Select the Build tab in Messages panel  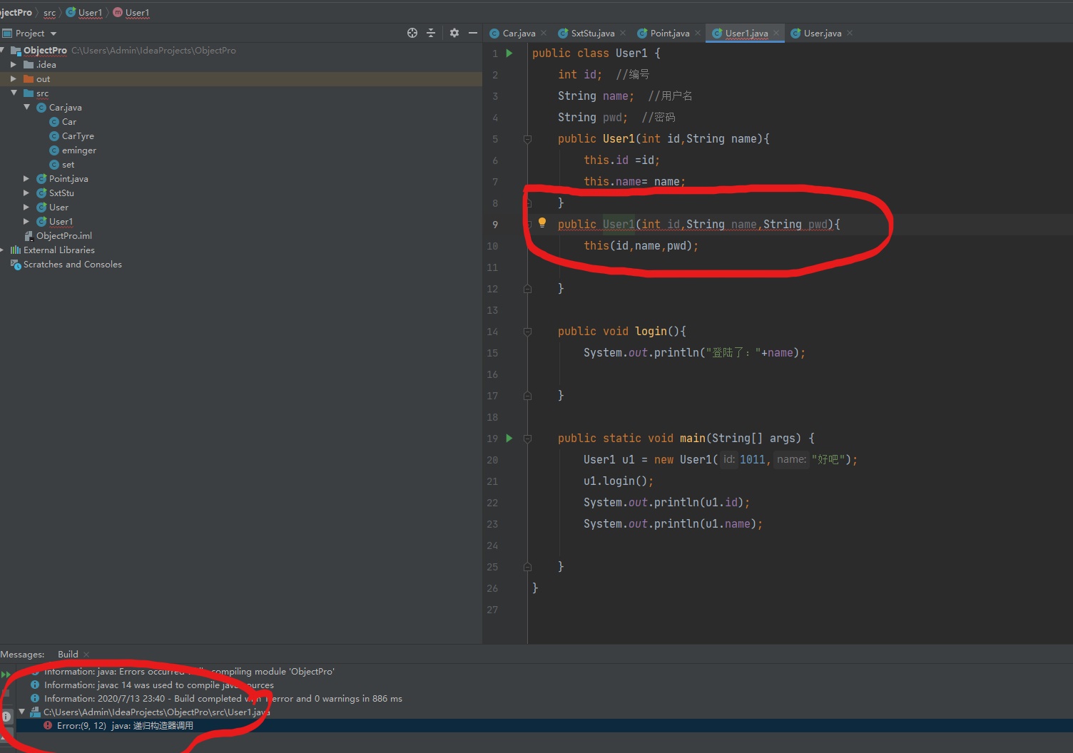68,655
